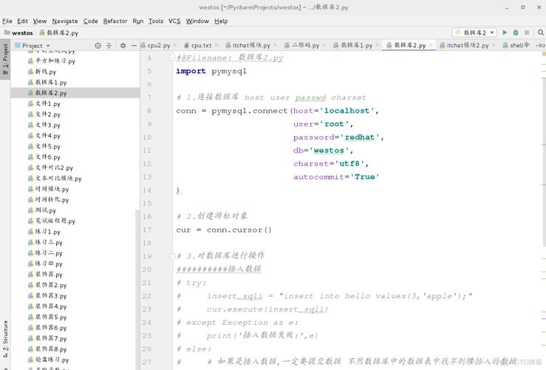Screen dimensions: 546x370
Task: Open the Navigate menu
Action: tap(65, 21)
